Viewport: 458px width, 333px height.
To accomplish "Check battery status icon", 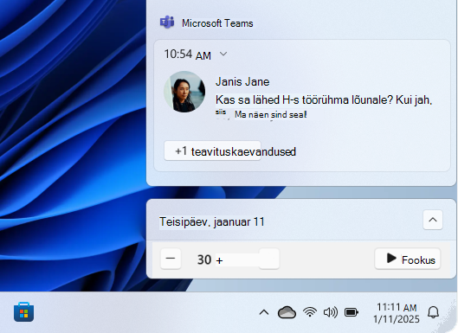I will pos(352,312).
